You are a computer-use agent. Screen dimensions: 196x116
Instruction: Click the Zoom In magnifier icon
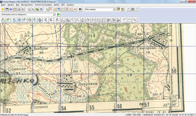29,9
